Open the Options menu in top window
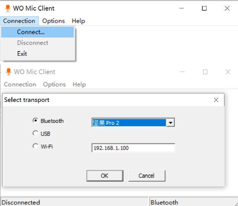Image resolution: width=238 pixels, height=206 pixels. (54, 21)
